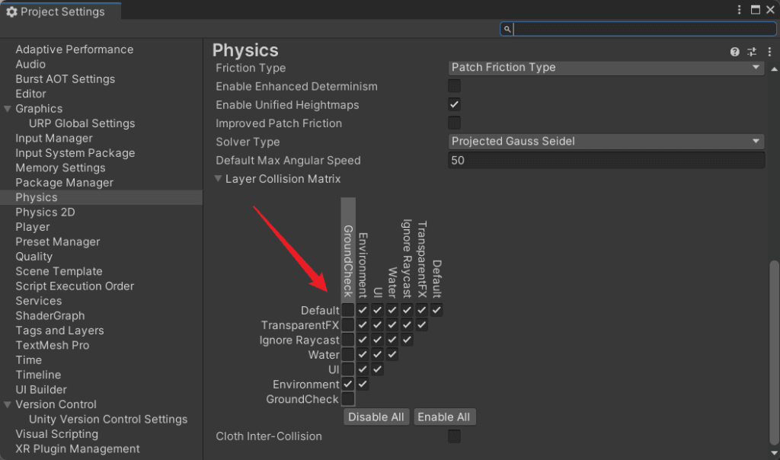The width and height of the screenshot is (780, 460).
Task: Toggle Ignore Raycast vs GroundCheck checkbox
Action: [x=347, y=340]
